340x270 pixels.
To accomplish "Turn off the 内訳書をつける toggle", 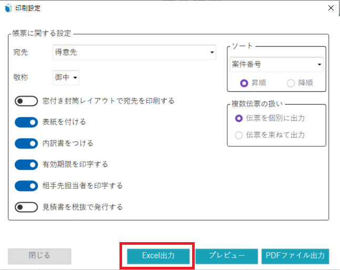I will (x=26, y=143).
